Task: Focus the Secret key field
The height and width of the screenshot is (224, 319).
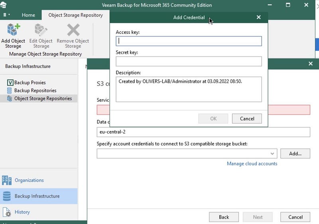Action: point(189,61)
